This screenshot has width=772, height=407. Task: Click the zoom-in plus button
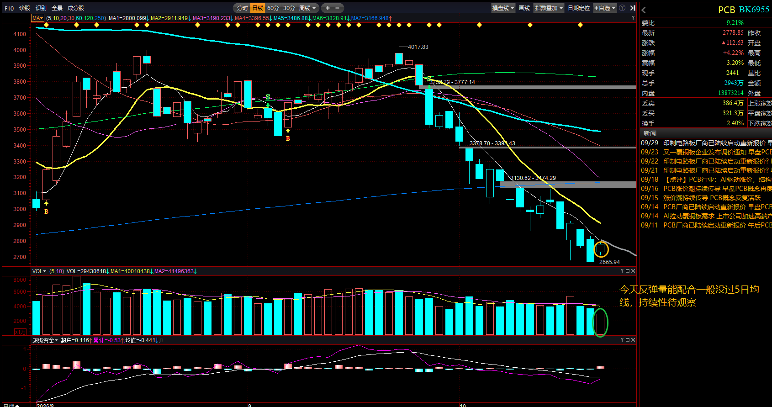click(328, 8)
